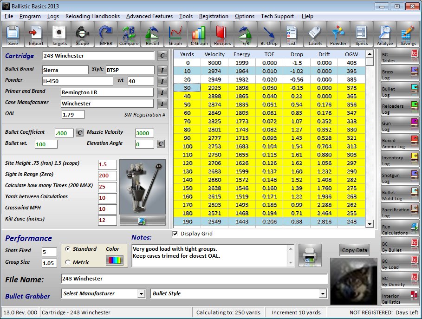Uncheck the Display Grid checkbox
The height and width of the screenshot is (319, 422).
coord(175,233)
